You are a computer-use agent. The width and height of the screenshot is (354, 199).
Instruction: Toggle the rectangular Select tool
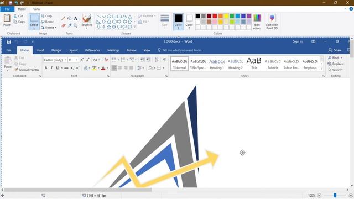(34, 18)
